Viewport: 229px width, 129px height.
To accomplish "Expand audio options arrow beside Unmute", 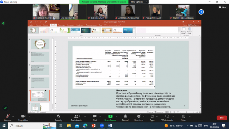I will [x=13, y=116].
